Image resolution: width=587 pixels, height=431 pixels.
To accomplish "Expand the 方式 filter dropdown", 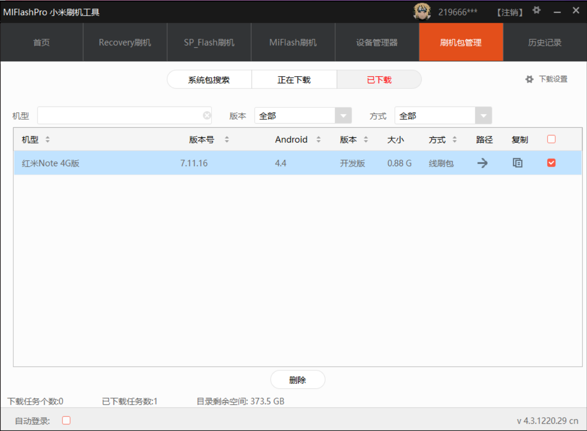I will click(x=483, y=116).
